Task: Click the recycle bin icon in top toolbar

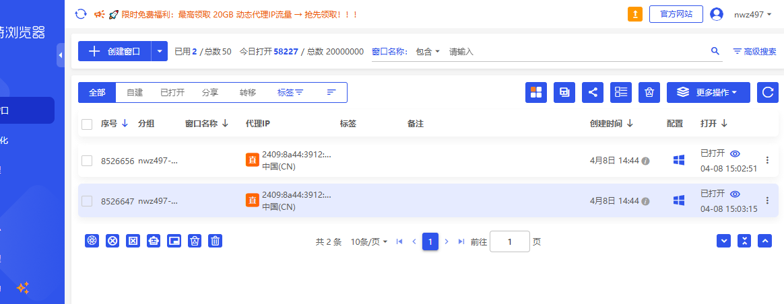Action: pos(649,92)
